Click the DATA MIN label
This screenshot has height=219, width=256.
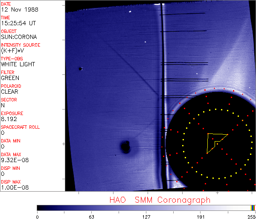click(x=11, y=141)
